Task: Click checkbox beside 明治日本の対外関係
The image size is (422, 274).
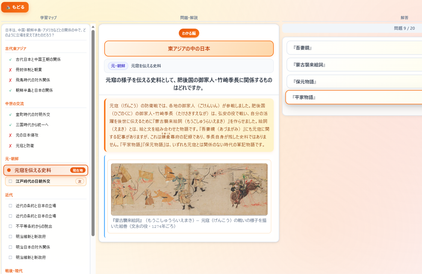Action: (x=10, y=247)
